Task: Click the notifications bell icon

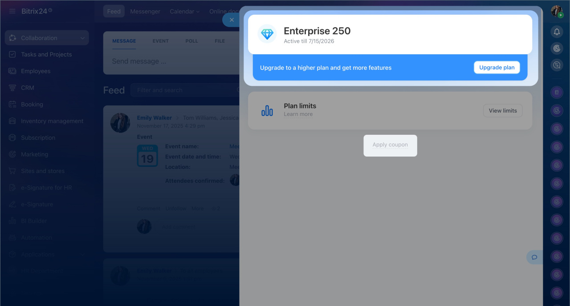Action: click(556, 32)
